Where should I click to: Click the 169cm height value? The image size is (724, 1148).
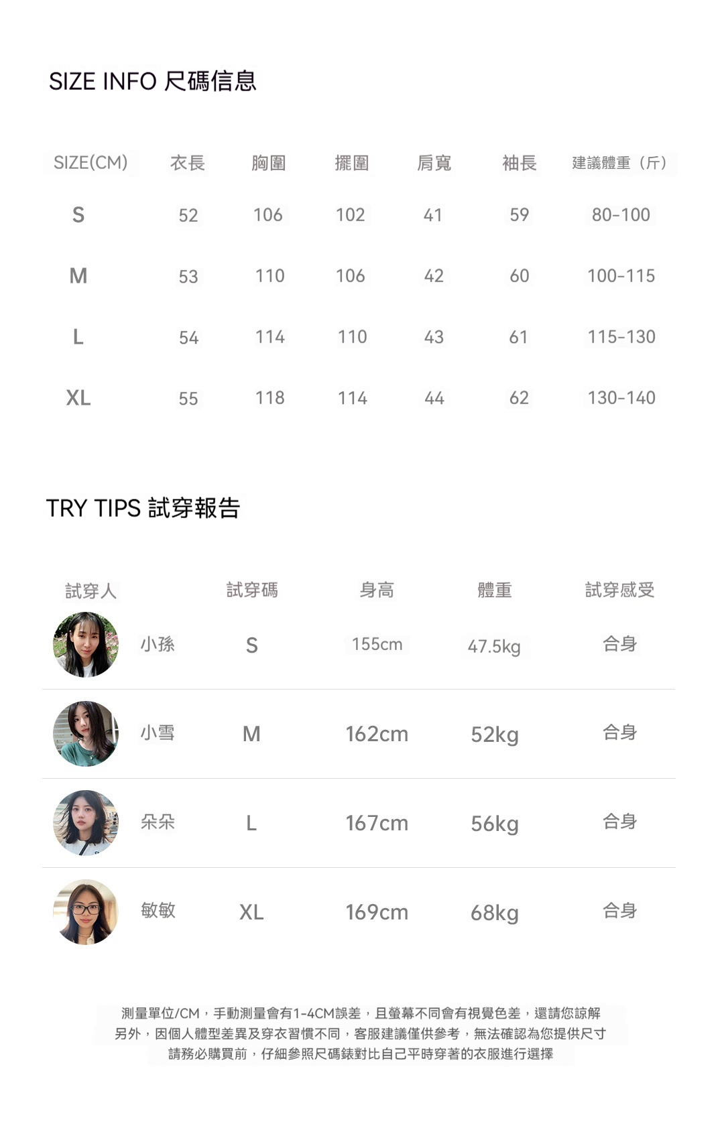[377, 912]
